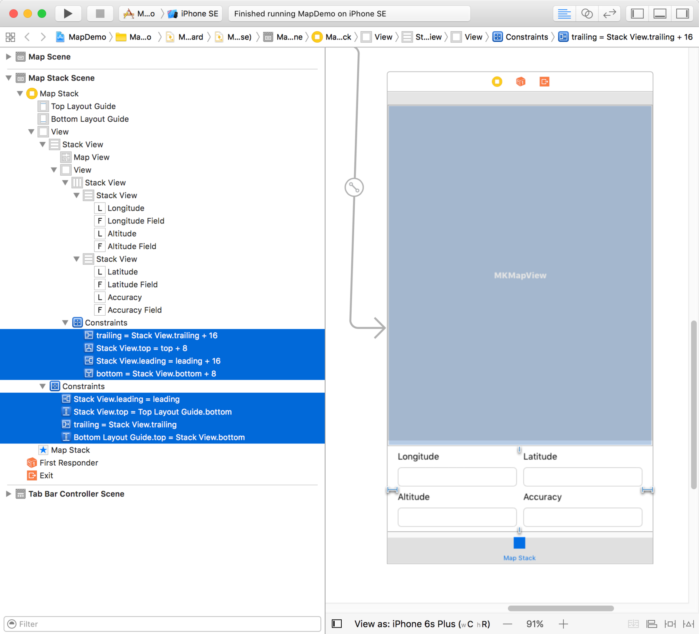Select View as: iPhone 6s Plus
Screen dimensions: 699x634
(x=422, y=624)
